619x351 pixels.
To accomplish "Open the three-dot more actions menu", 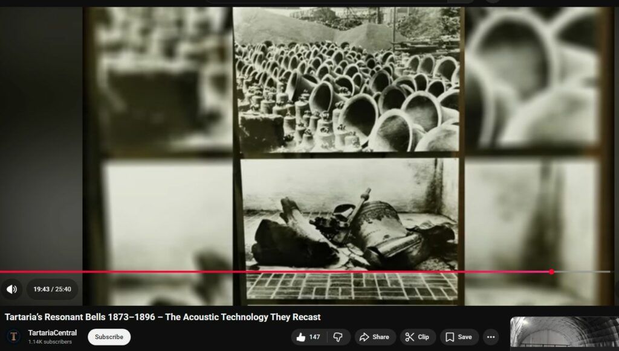I will 490,337.
